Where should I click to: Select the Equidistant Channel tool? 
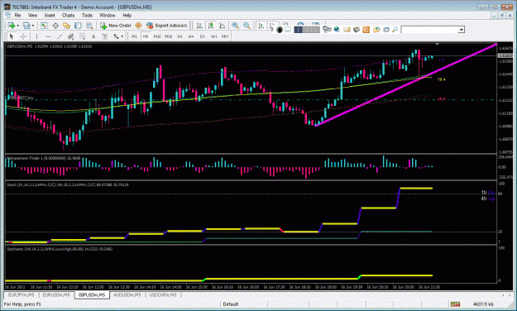coord(70,36)
